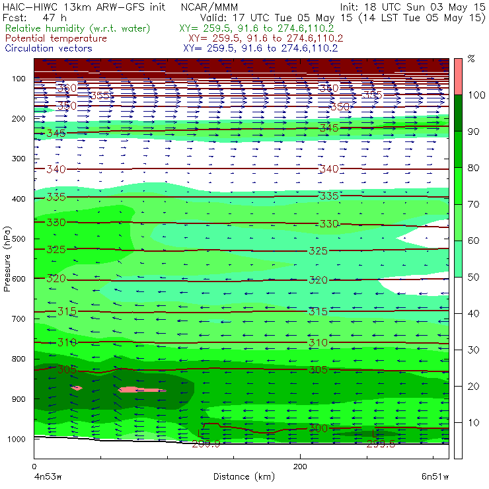
Task: Click the '500' pressure axis label
Action: click(19, 239)
